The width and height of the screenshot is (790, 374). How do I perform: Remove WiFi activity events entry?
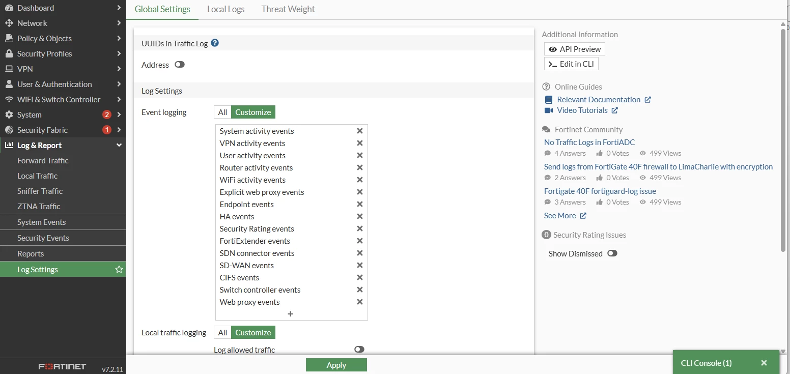359,180
